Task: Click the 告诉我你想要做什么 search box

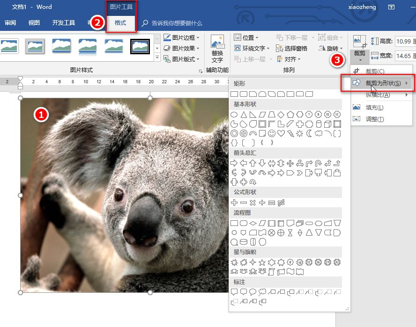Action: pos(177,23)
